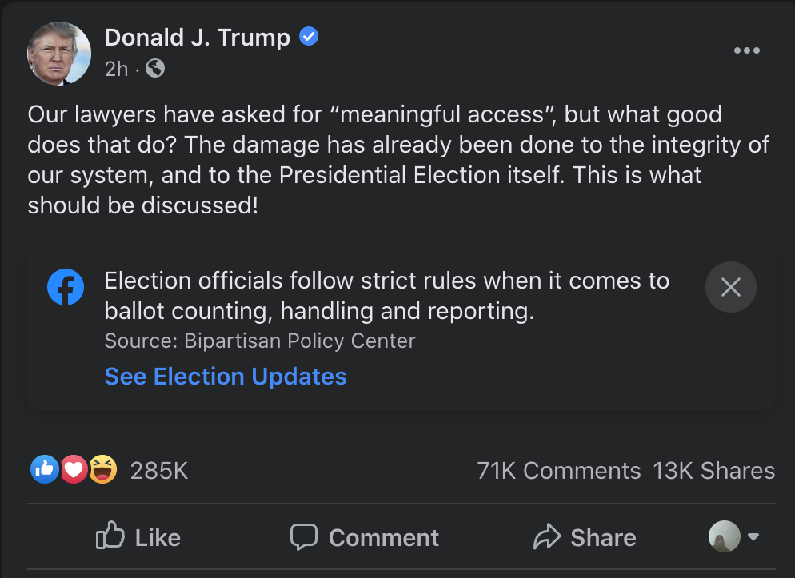This screenshot has height=578, width=795.
Task: Click the globe public-privacy icon
Action: click(x=155, y=69)
